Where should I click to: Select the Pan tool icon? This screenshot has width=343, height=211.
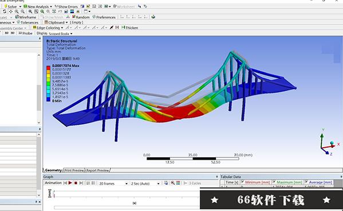pyautogui.click(x=10, y=11)
